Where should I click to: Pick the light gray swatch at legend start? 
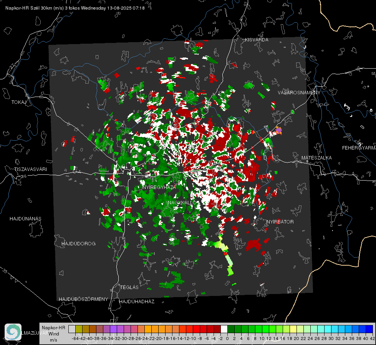pyautogui.click(x=72, y=329)
